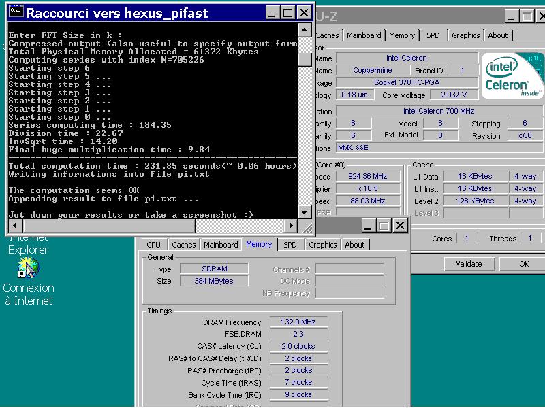The width and height of the screenshot is (545, 408).
Task: Close the hexus_pifast console window
Action: coord(304,13)
